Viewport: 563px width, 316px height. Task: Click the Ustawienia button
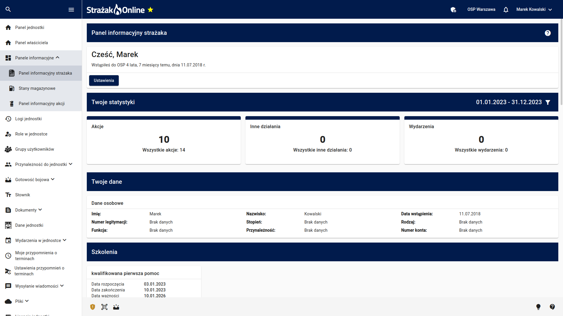(104, 80)
